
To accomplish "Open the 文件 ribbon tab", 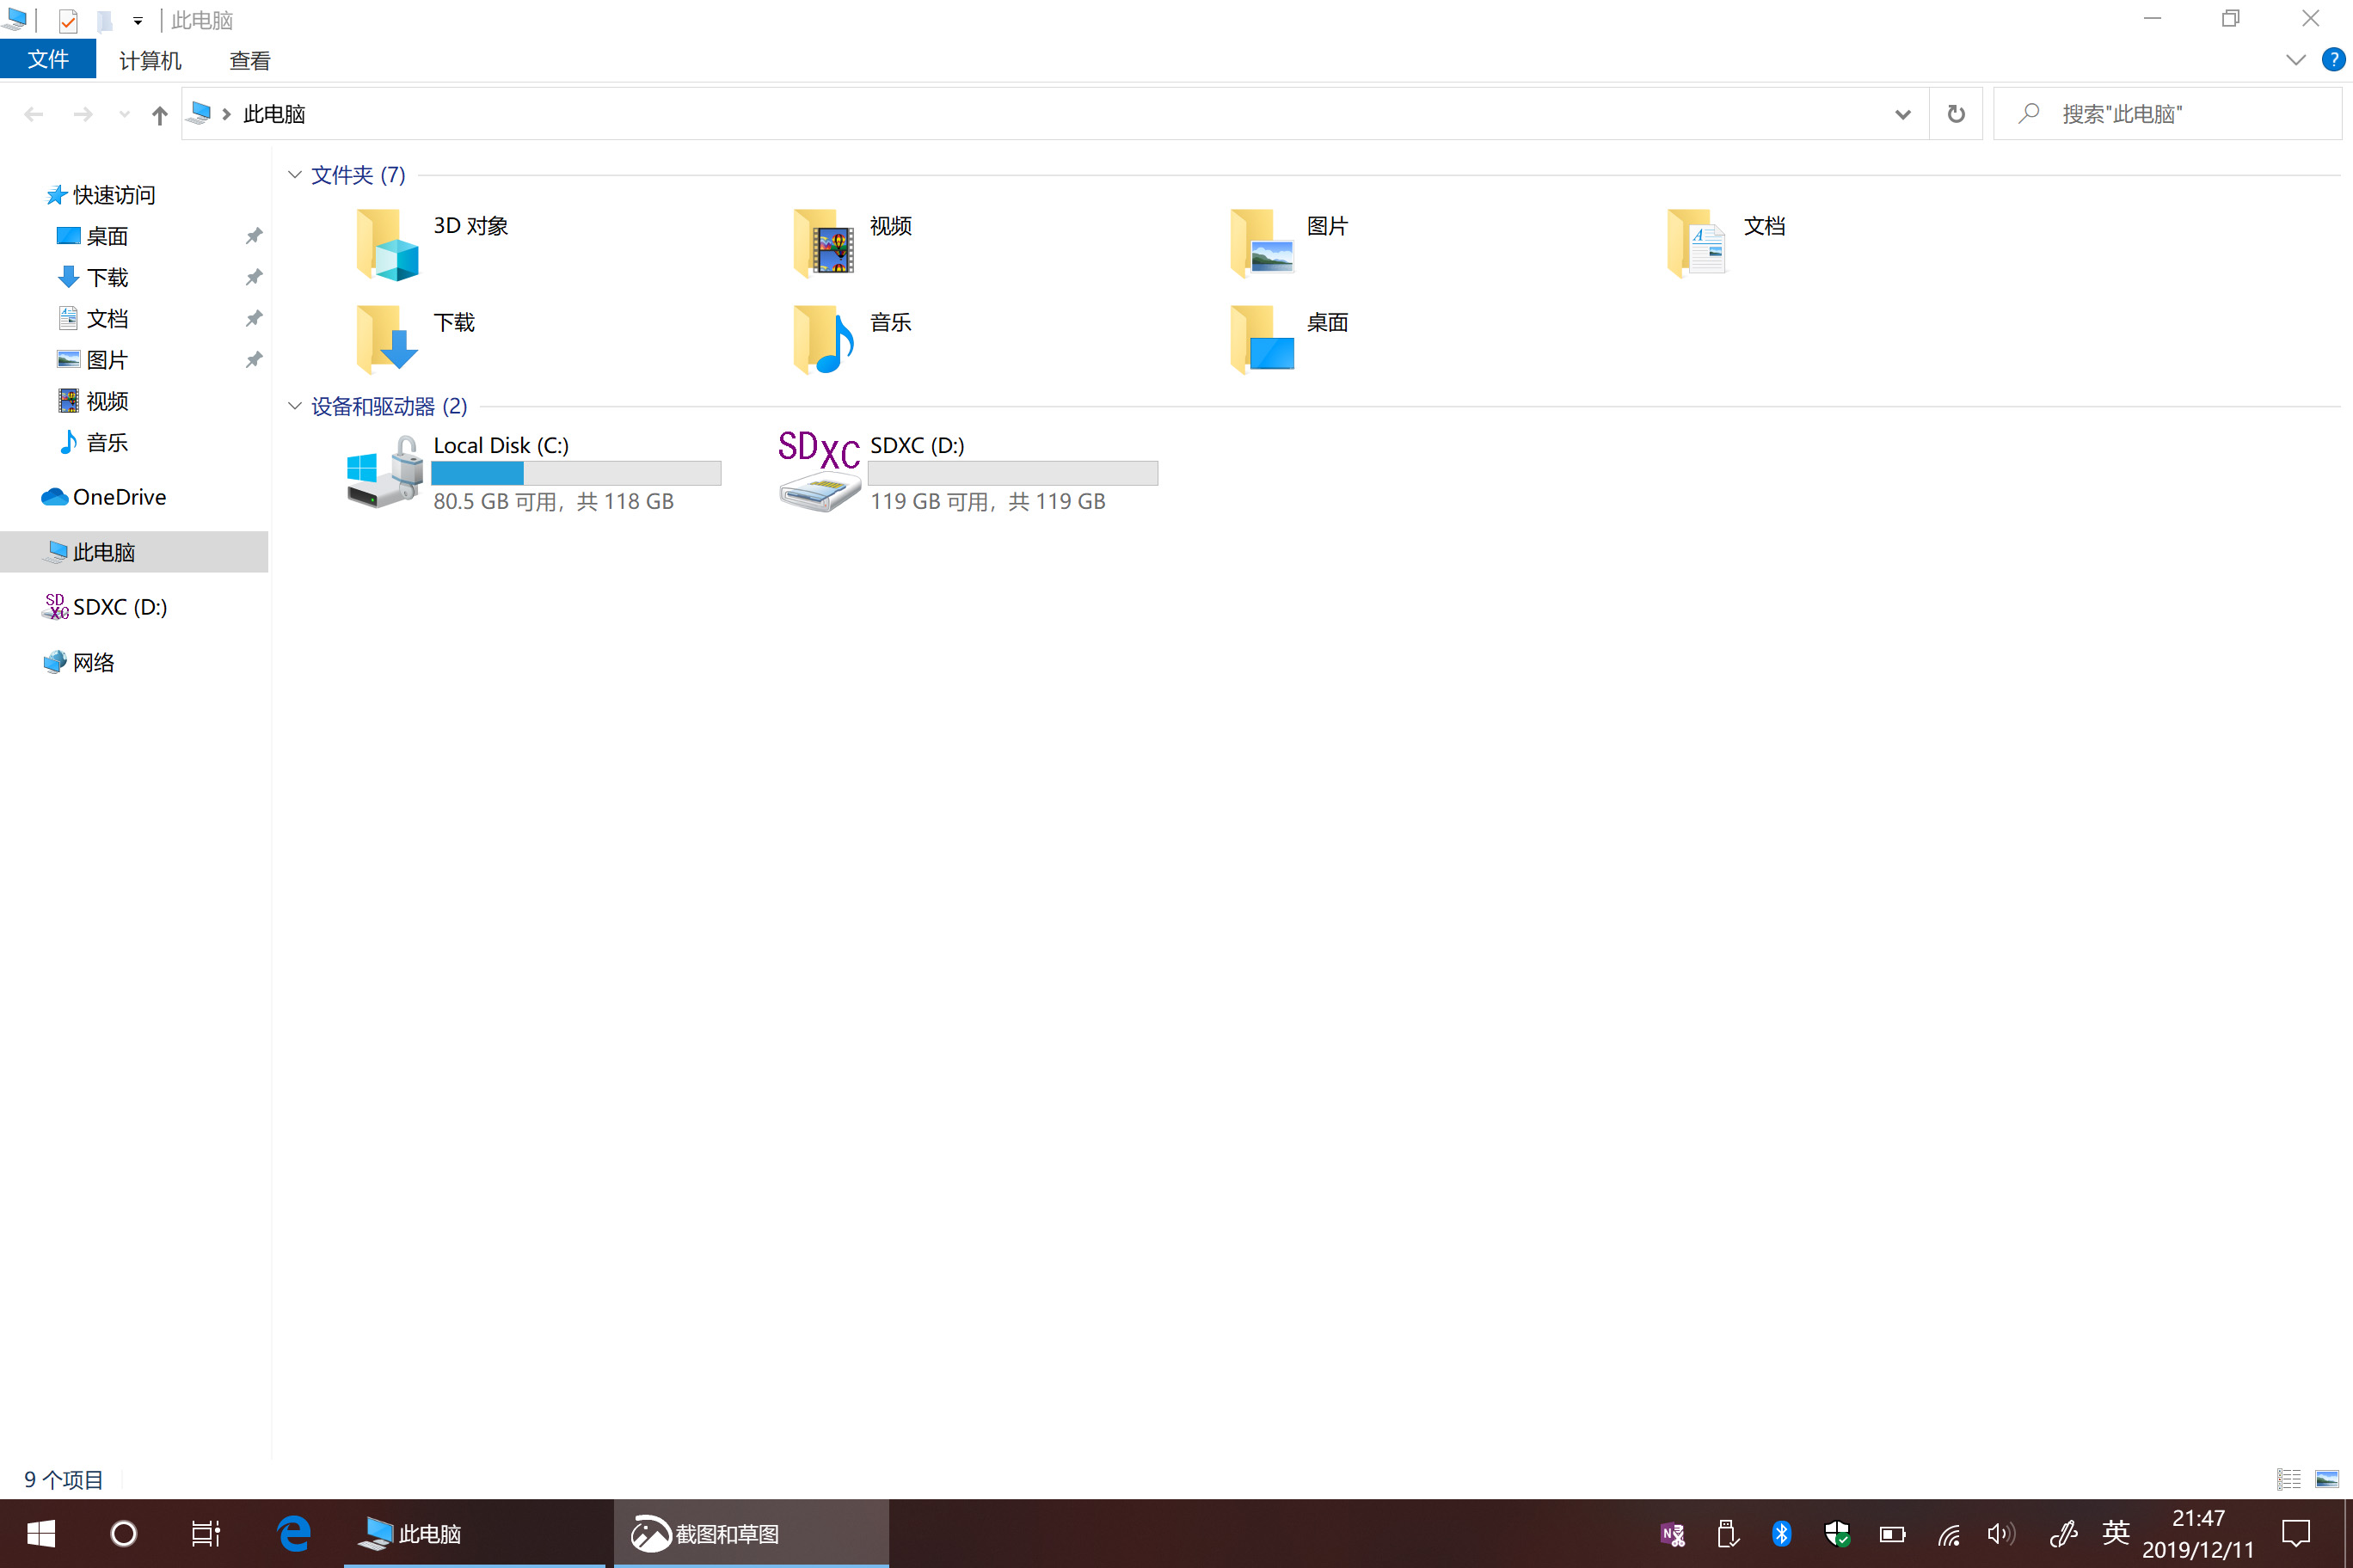I will (48, 60).
